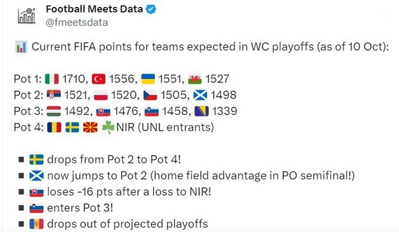Click the Wales flag beside 1527

point(194,80)
